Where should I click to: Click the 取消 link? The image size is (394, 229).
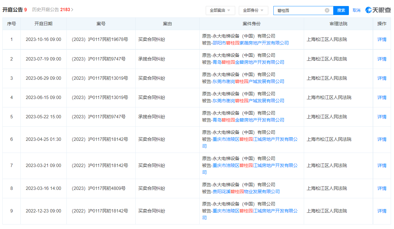click(x=356, y=10)
